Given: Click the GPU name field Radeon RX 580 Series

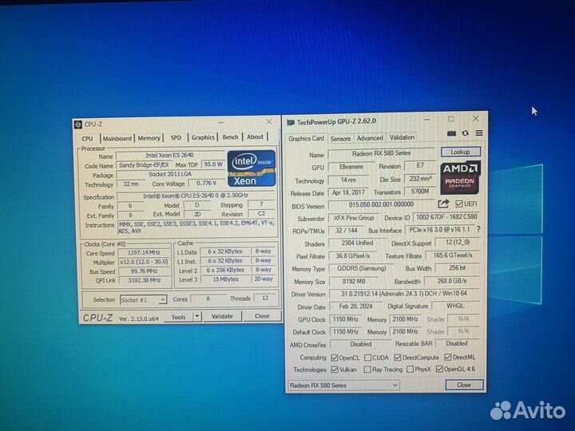Looking at the screenshot, I should tap(382, 153).
